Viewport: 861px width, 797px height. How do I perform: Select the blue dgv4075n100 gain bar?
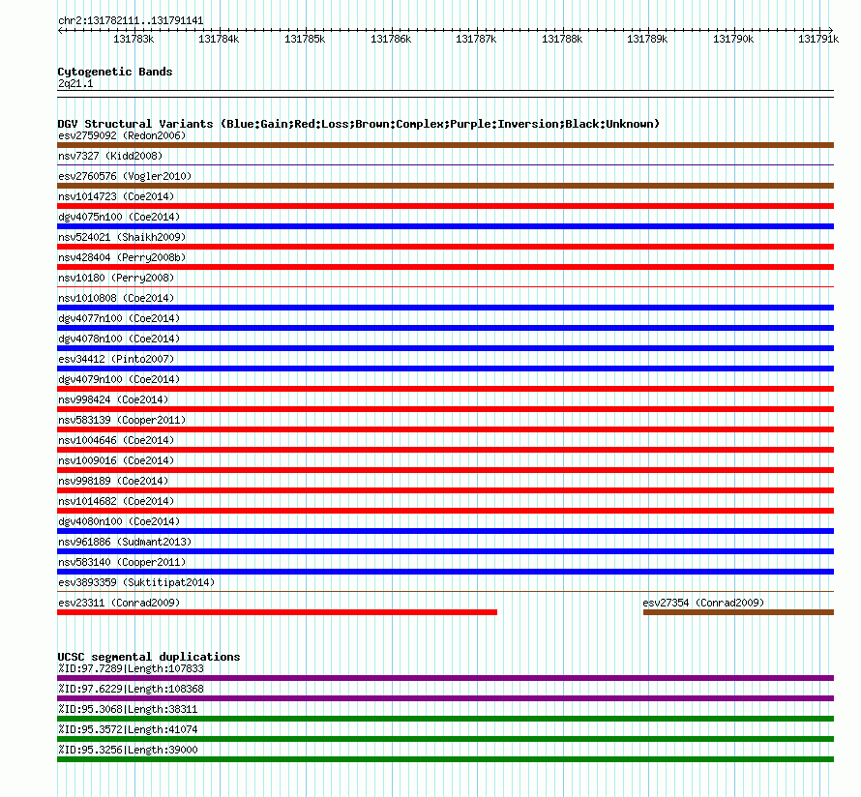pyautogui.click(x=445, y=226)
